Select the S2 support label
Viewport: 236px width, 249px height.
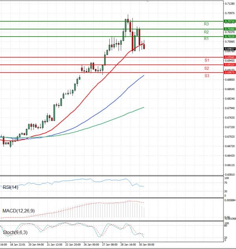(x=206, y=68)
